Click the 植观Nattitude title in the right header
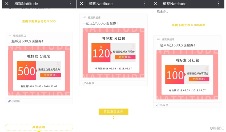The height and width of the screenshot is (132, 226). click(175, 4)
